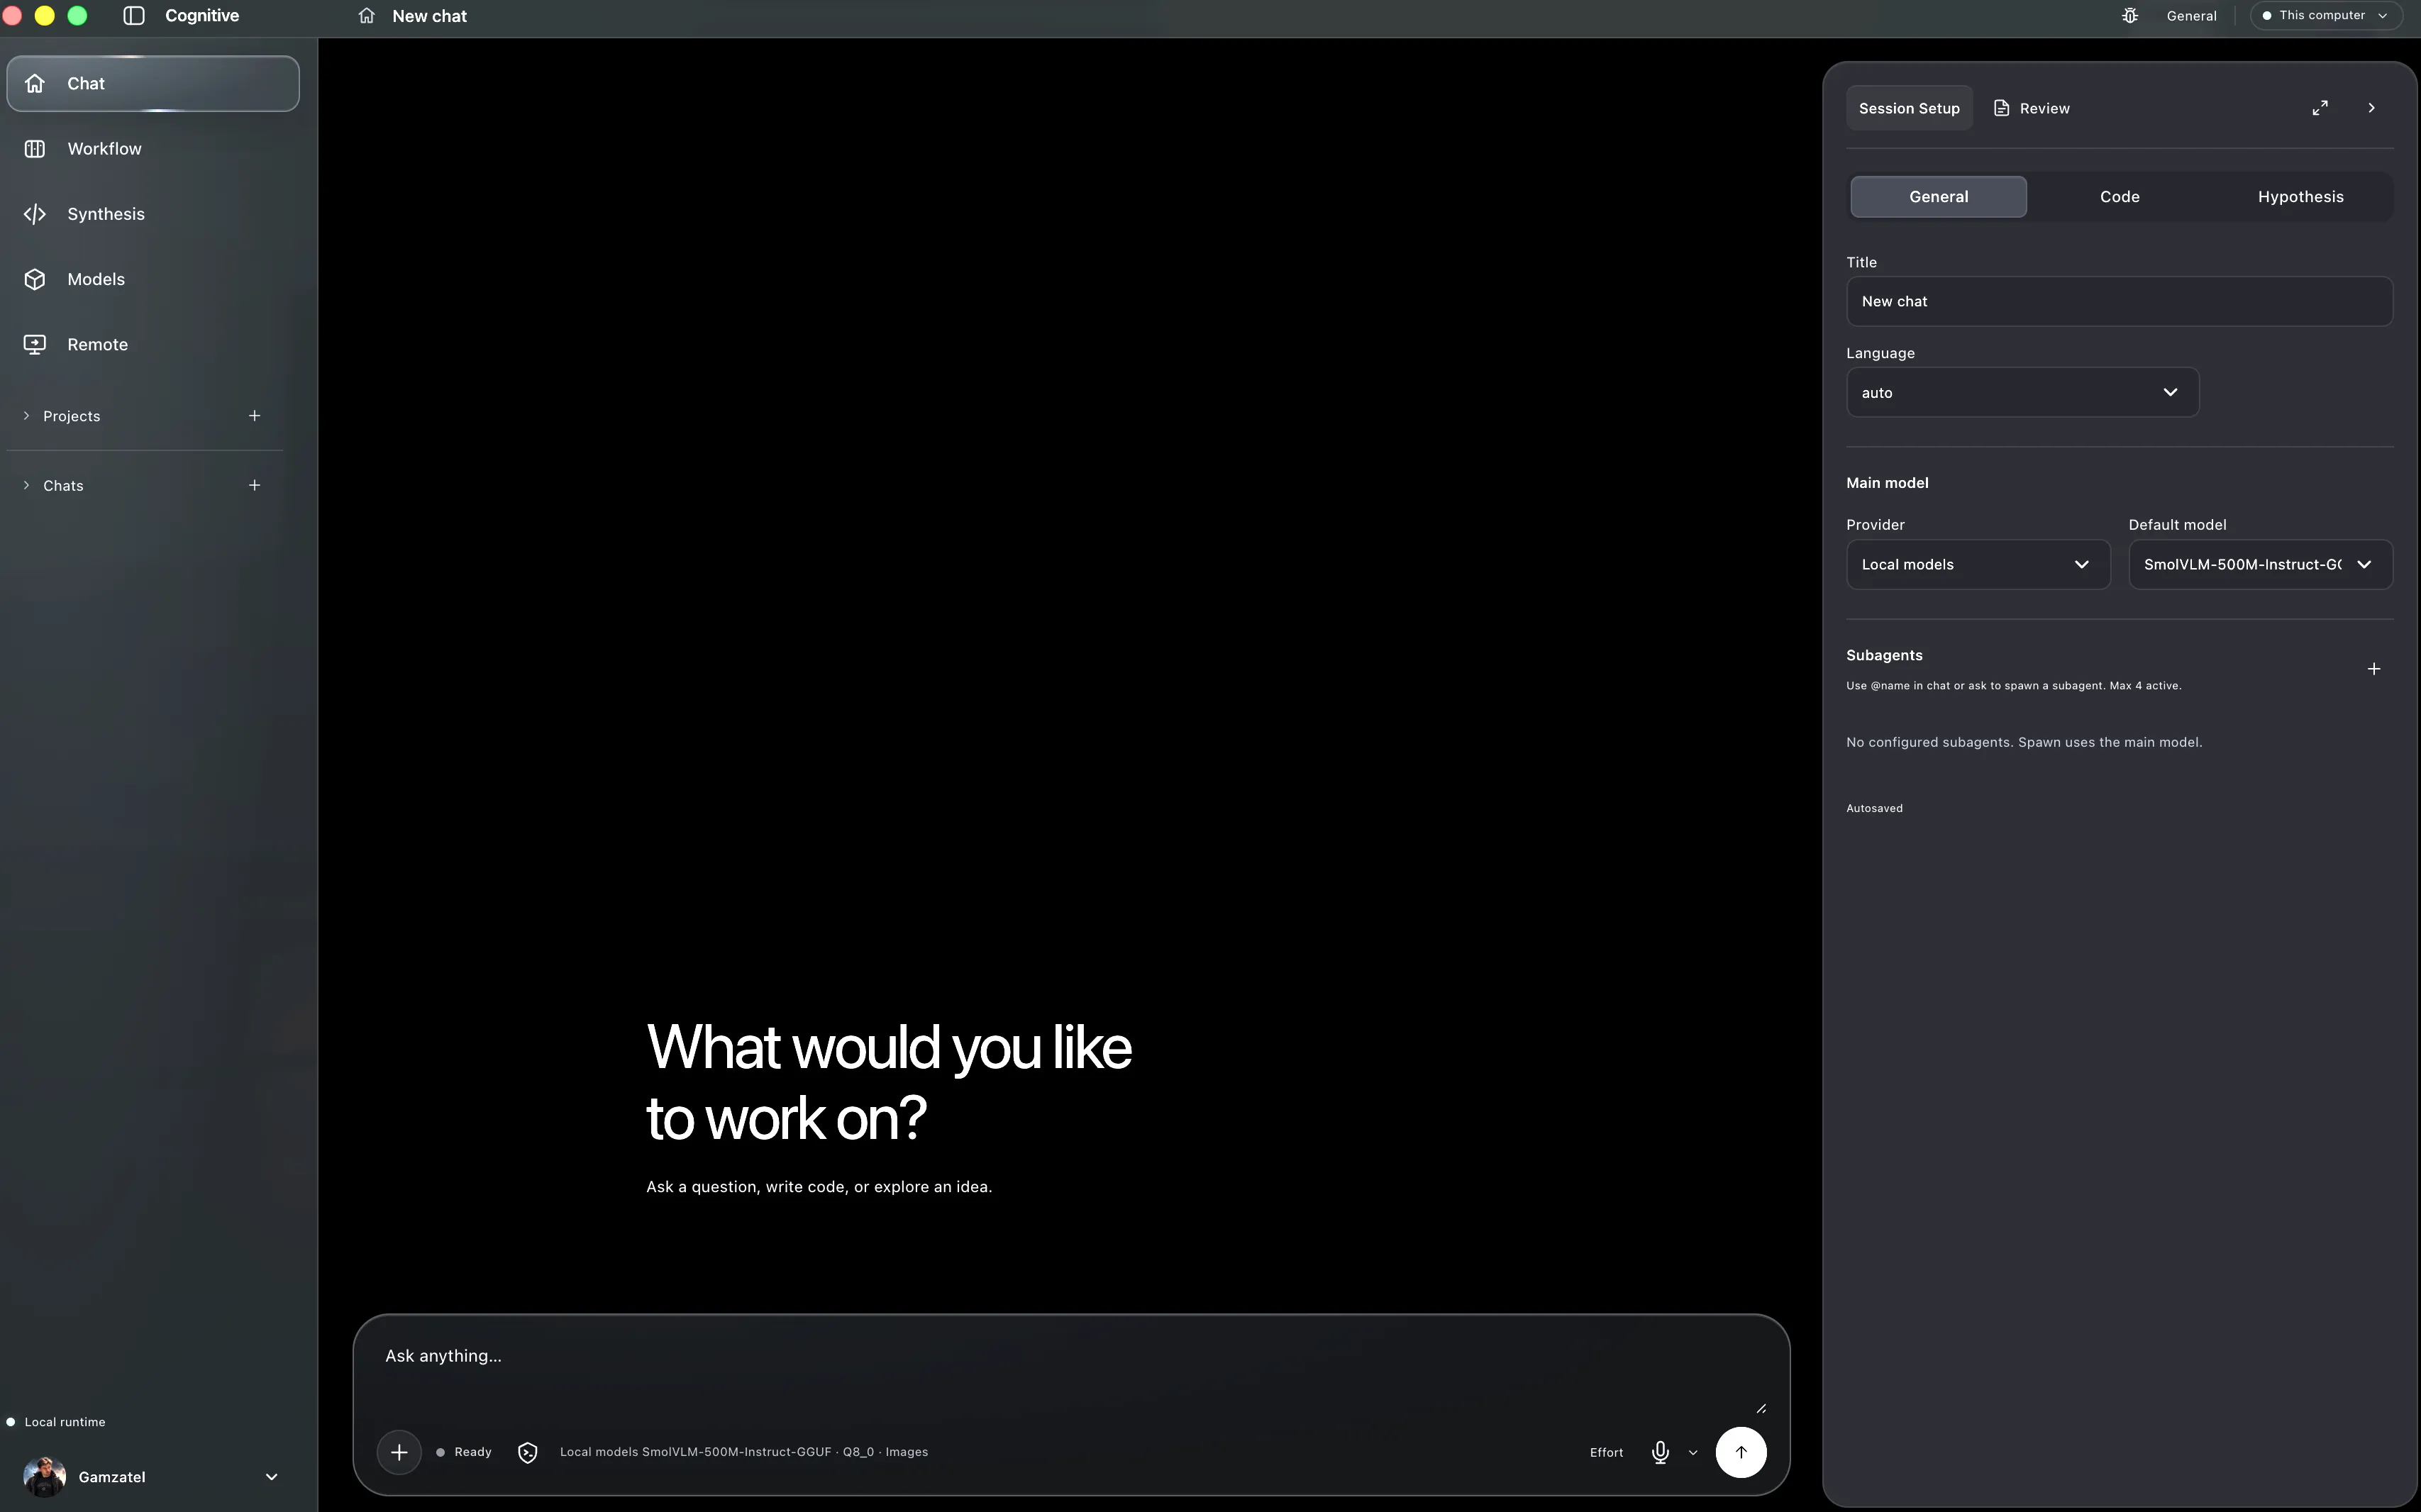Click the Ready status indicator

[x=464, y=1452]
